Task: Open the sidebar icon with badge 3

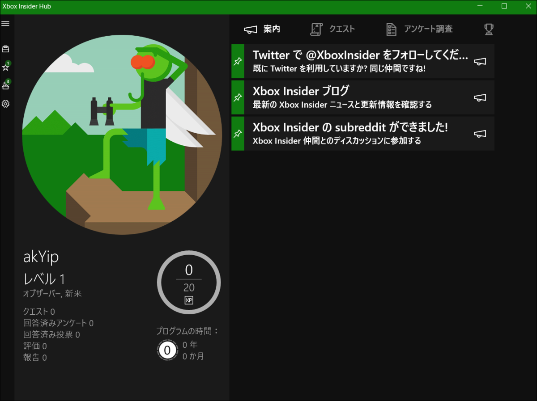Action: 6,85
